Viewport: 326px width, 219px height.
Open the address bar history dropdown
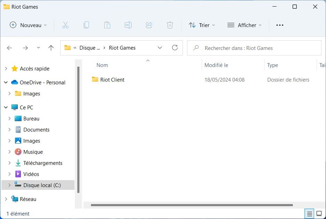160,48
